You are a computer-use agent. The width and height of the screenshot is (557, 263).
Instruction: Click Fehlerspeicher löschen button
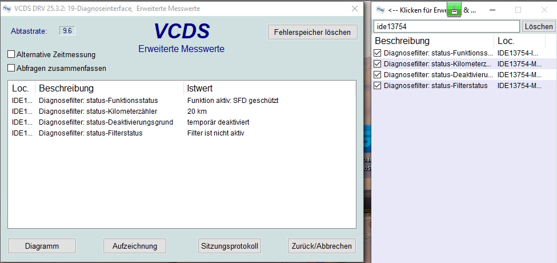312,33
